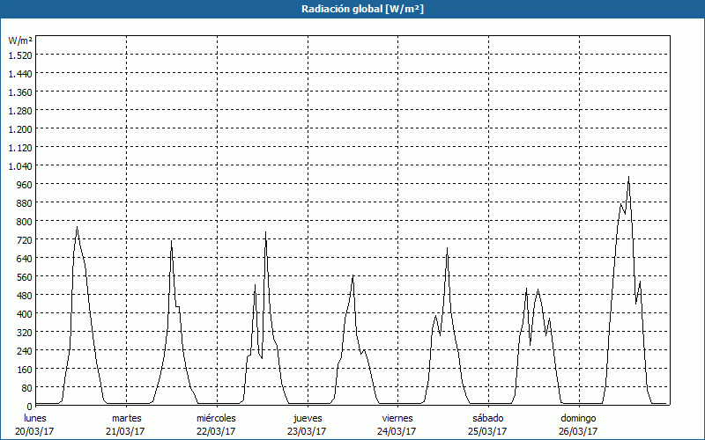This screenshot has height=440, width=705.
Task: Select the 1.040 axis value
Action: (x=20, y=166)
